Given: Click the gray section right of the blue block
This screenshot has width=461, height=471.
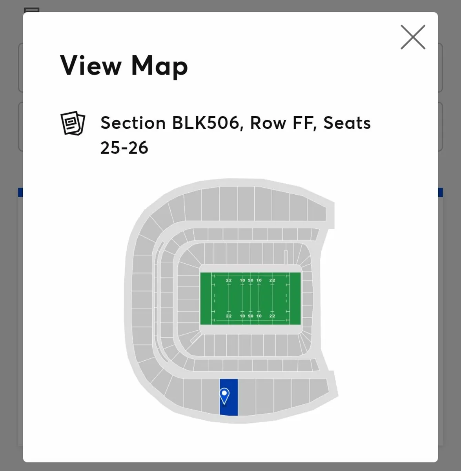Looking at the screenshot, I should click(247, 397).
